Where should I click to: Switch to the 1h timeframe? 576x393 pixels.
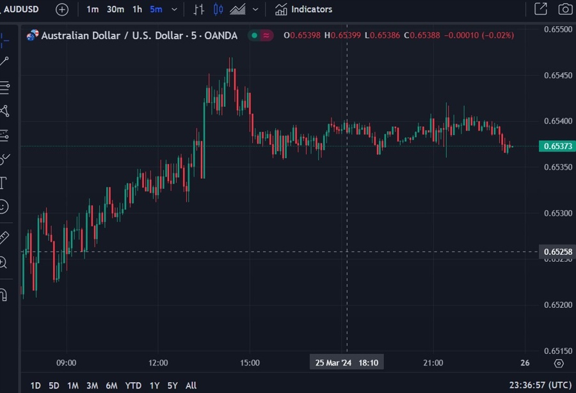136,9
